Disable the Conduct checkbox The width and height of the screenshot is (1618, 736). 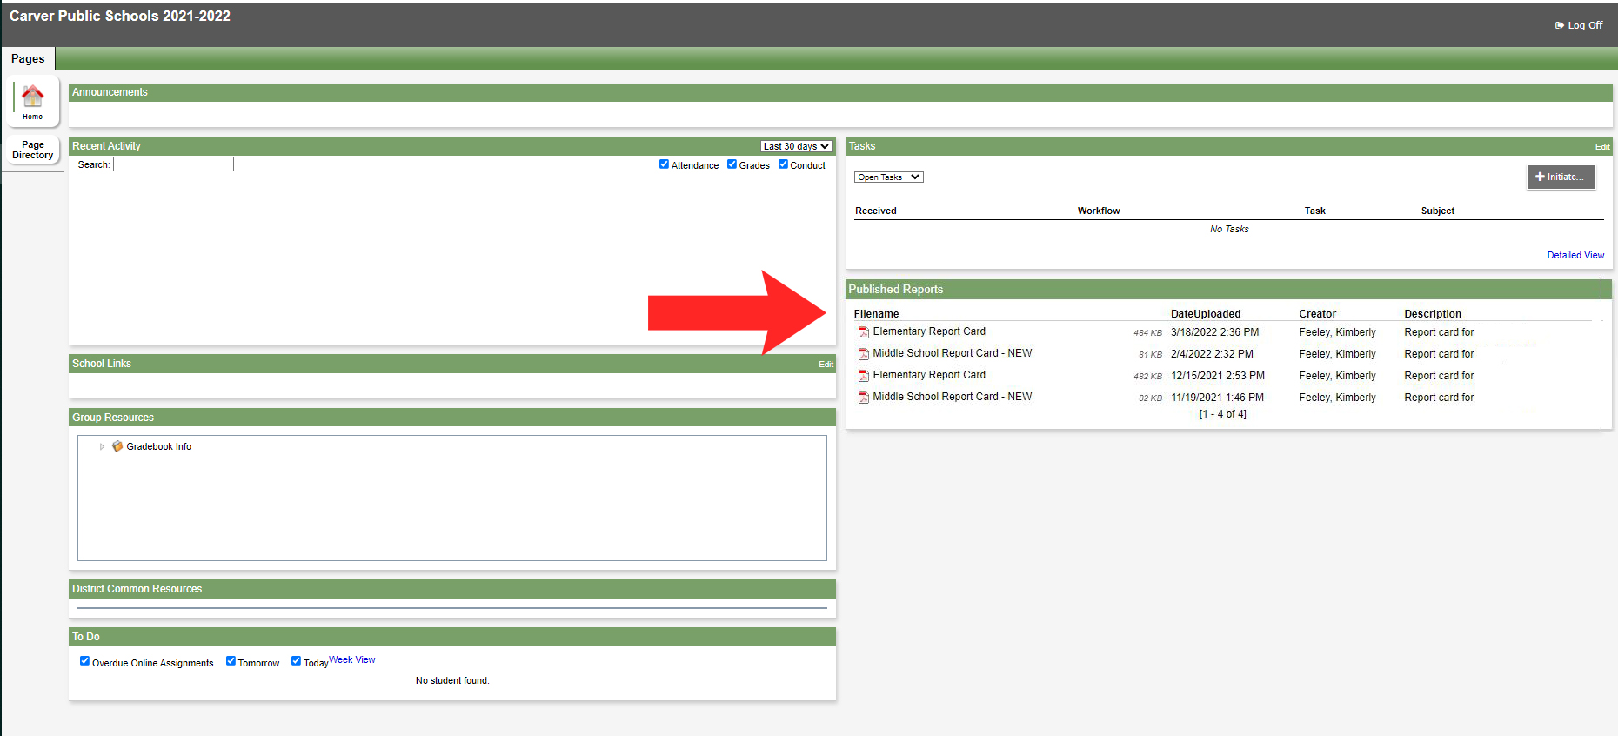[783, 164]
